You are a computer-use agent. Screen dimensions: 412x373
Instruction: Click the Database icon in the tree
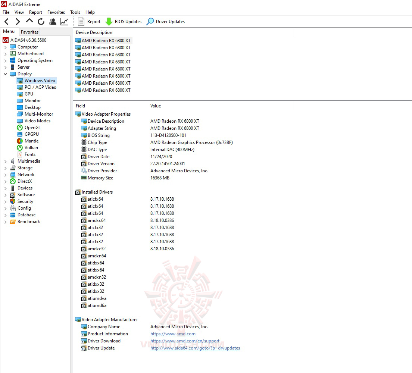13,215
